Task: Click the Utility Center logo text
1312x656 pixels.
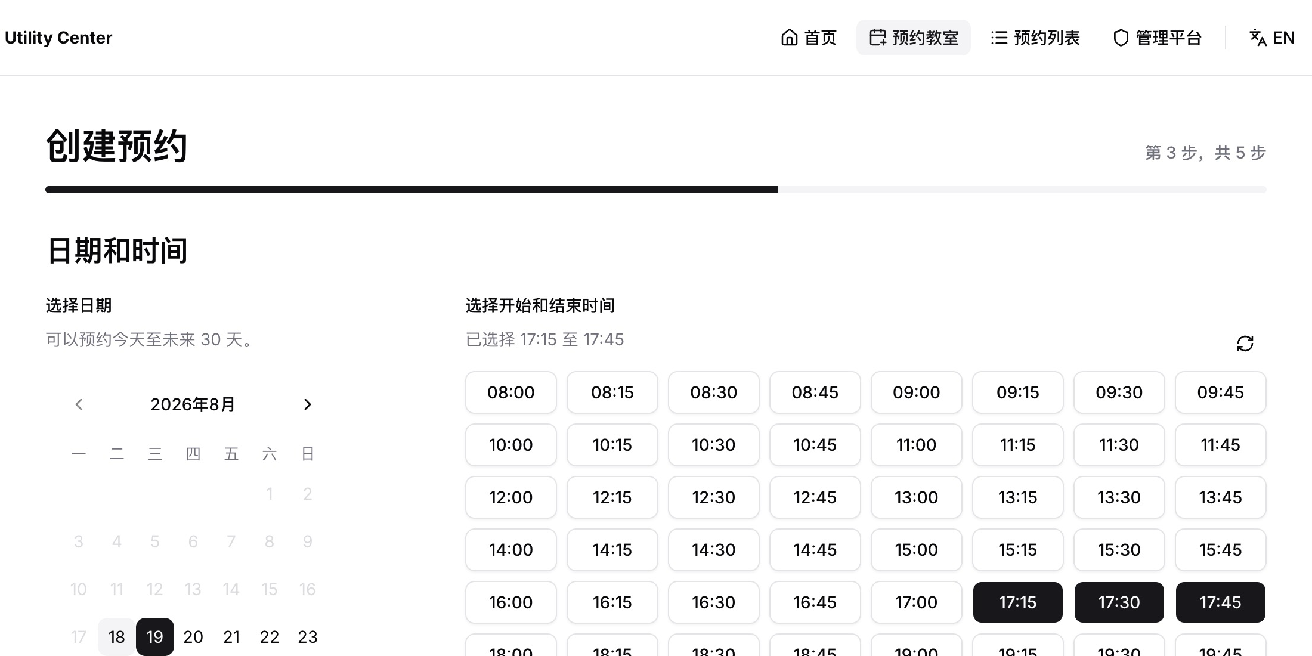Action: pos(58,38)
